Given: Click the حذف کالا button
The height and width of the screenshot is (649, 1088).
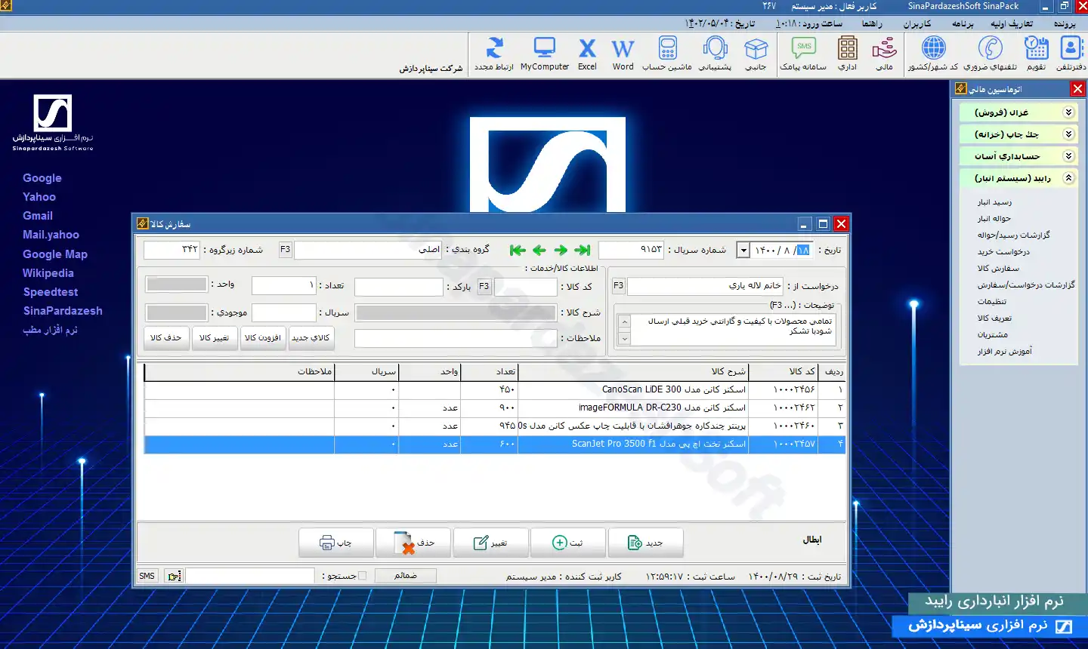Looking at the screenshot, I should click(166, 337).
